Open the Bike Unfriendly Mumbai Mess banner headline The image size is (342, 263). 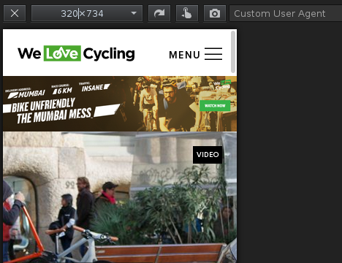51,111
